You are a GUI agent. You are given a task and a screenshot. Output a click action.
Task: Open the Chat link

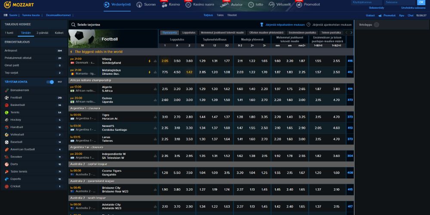coord(411,15)
